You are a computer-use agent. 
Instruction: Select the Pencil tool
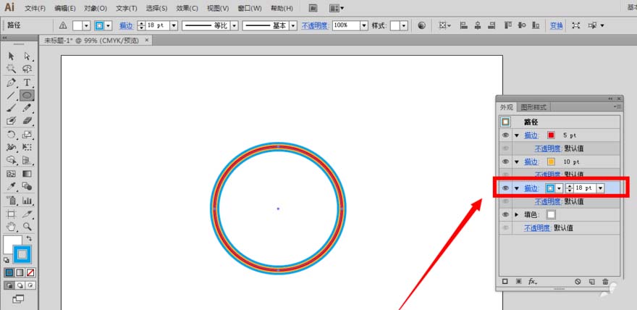click(x=28, y=108)
